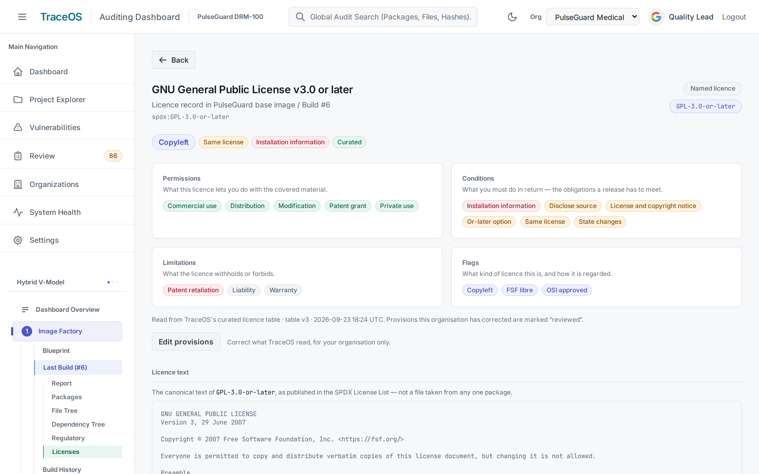Click the search magnifier icon
759x474 pixels.
point(300,17)
